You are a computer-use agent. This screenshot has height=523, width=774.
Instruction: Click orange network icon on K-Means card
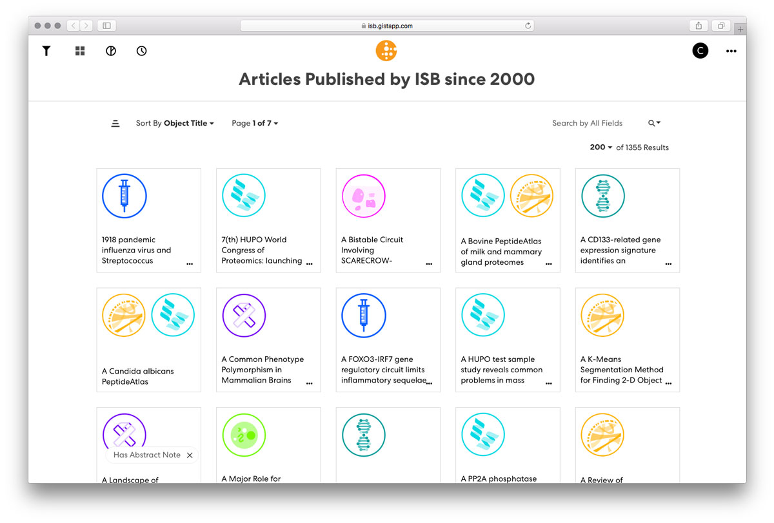[x=603, y=316]
